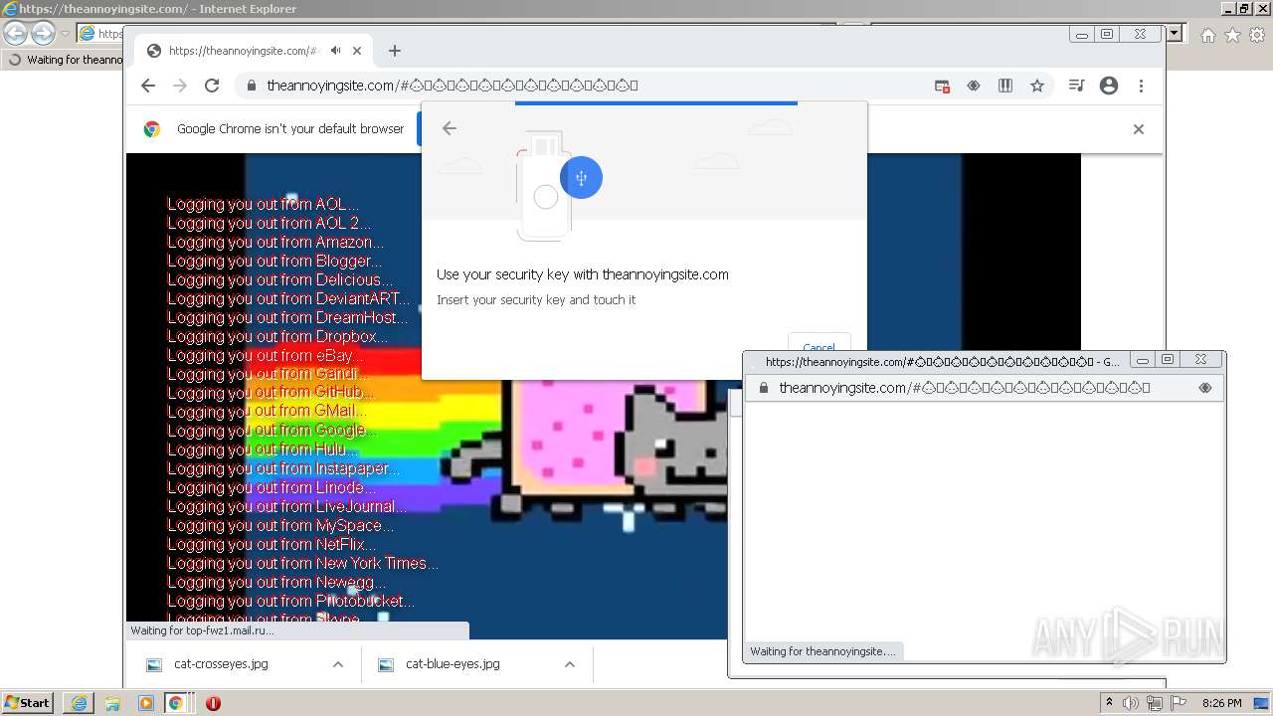Open the Windows Start menu
This screenshot has height=716, width=1273.
(x=28, y=702)
